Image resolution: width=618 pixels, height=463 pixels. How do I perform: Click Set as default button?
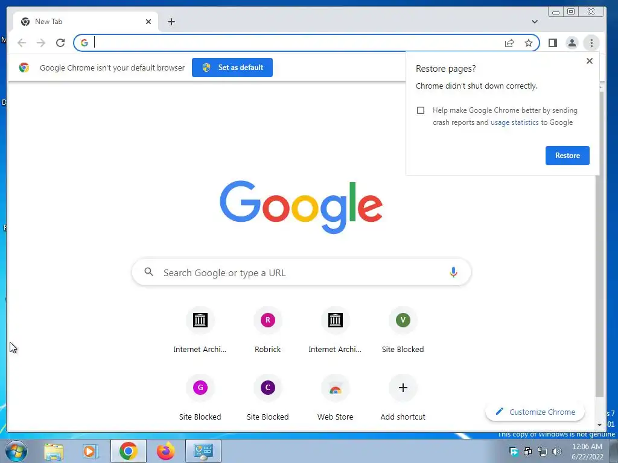(x=232, y=68)
